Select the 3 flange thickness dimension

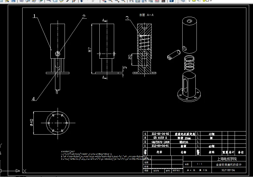(125, 68)
